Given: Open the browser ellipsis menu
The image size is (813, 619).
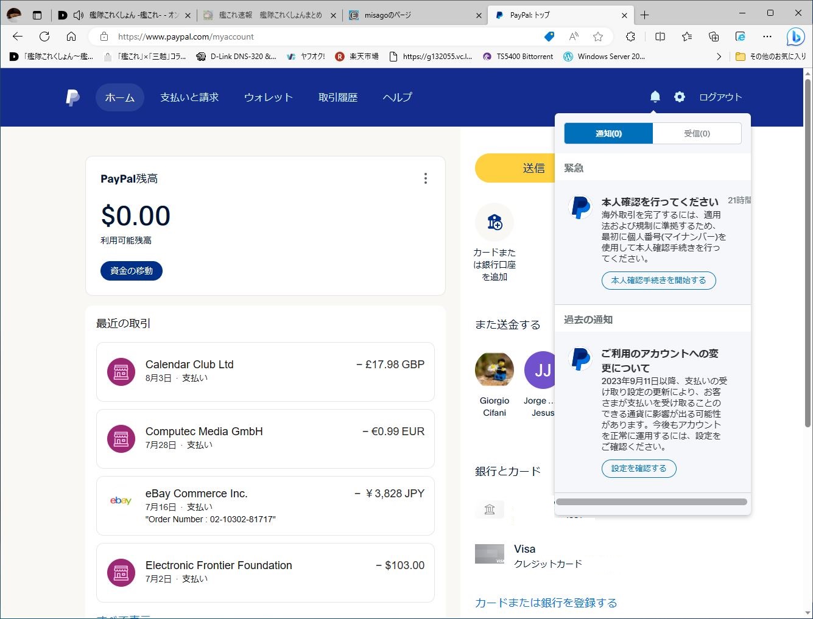Looking at the screenshot, I should click(x=767, y=37).
